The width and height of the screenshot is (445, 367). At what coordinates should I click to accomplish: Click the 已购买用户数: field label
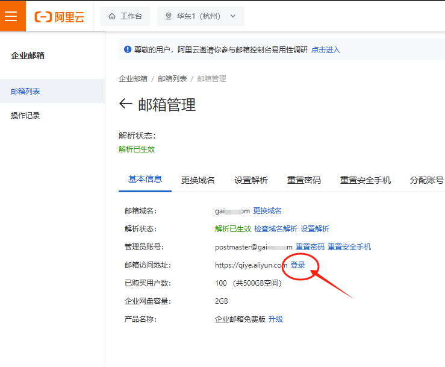148,283
